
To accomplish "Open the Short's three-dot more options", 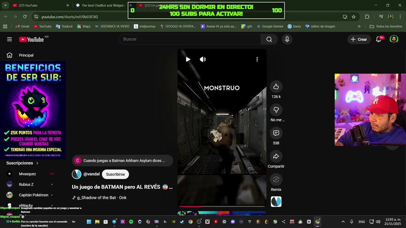I will [257, 59].
